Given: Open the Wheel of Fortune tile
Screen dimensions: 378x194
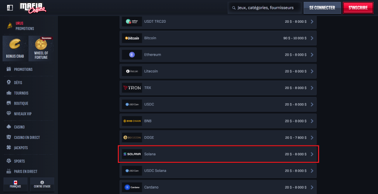Looking at the screenshot, I should tap(41, 48).
